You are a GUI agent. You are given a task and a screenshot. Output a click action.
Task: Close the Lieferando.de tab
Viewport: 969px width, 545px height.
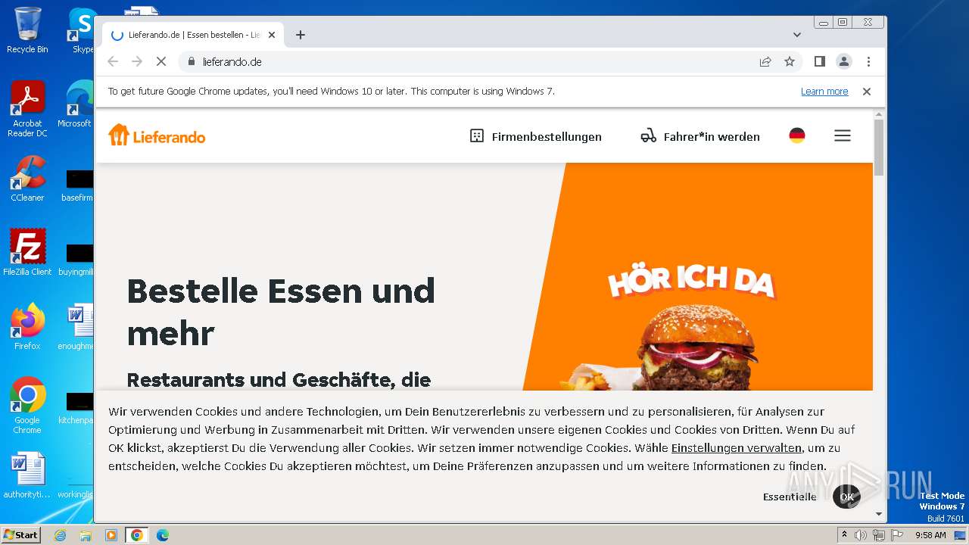point(272,35)
